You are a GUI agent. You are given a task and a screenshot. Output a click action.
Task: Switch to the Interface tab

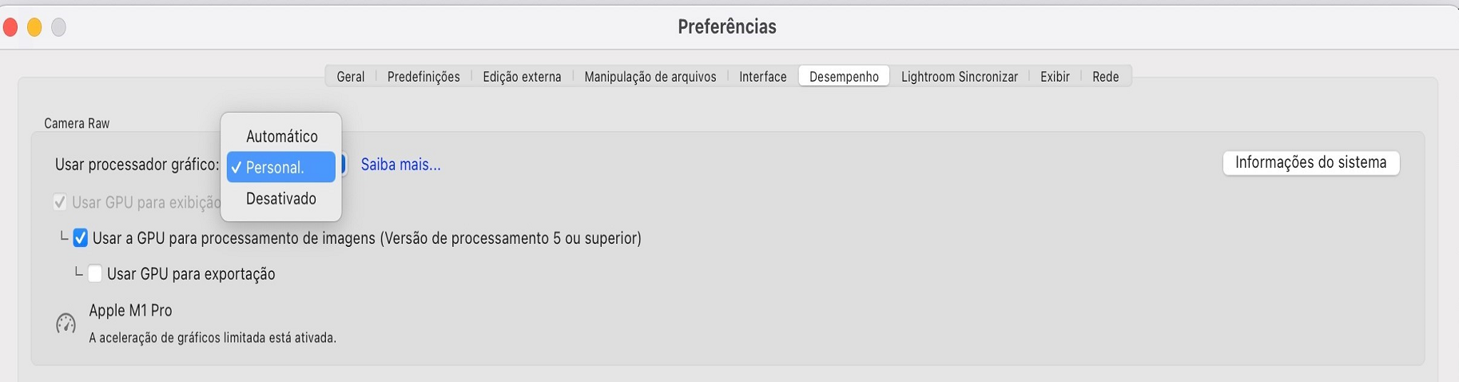[x=762, y=77]
